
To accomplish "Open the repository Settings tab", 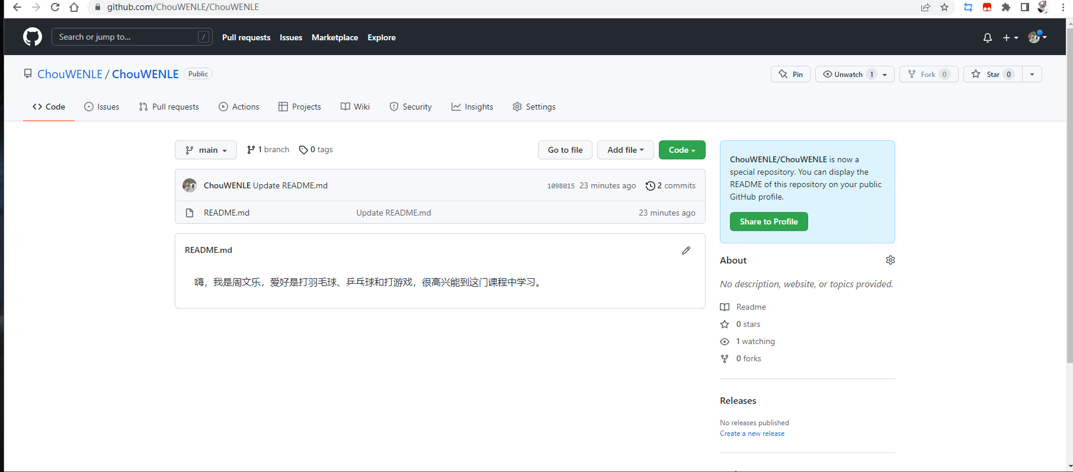I will pyautogui.click(x=534, y=107).
